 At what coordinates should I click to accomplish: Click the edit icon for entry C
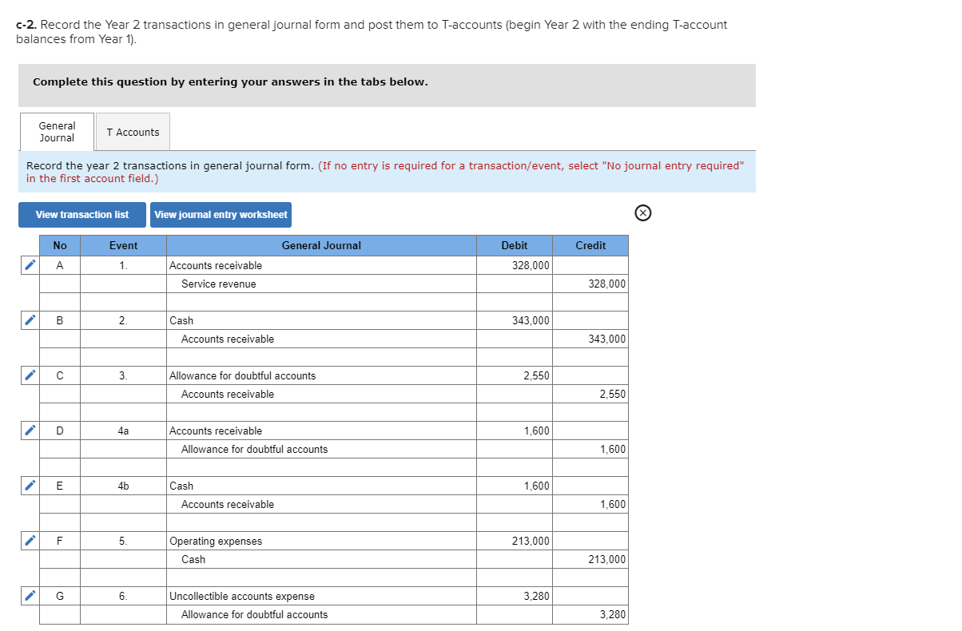point(29,375)
